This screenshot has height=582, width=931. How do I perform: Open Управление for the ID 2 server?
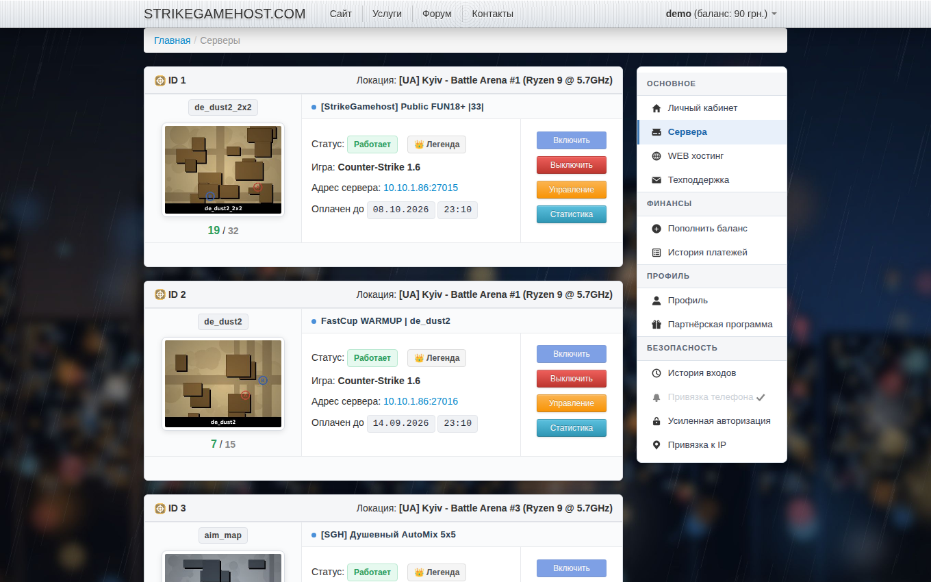click(x=572, y=403)
